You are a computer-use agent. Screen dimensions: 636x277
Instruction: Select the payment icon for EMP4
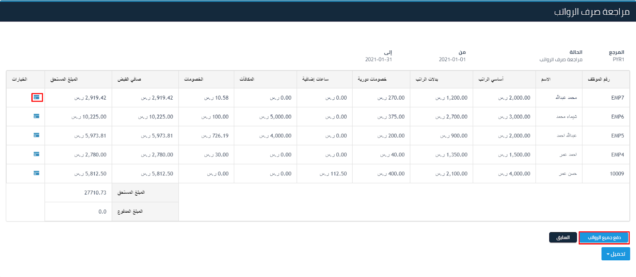(37, 154)
